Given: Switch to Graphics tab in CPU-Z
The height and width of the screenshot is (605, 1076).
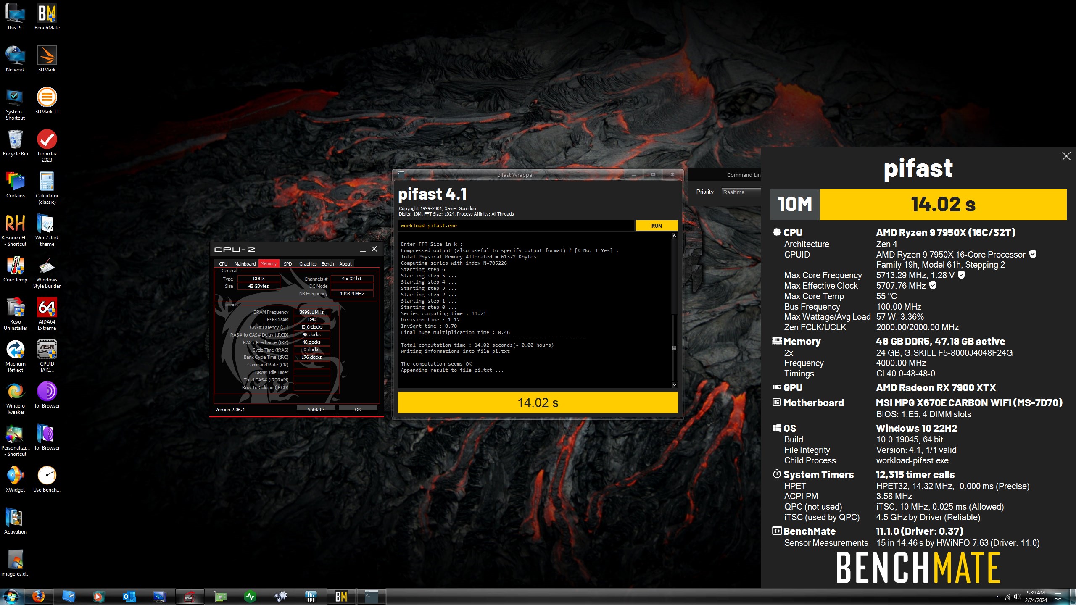Looking at the screenshot, I should pos(308,264).
